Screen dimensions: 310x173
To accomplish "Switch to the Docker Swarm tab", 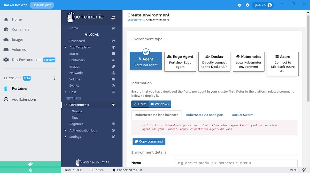I will pyautogui.click(x=242, y=115).
